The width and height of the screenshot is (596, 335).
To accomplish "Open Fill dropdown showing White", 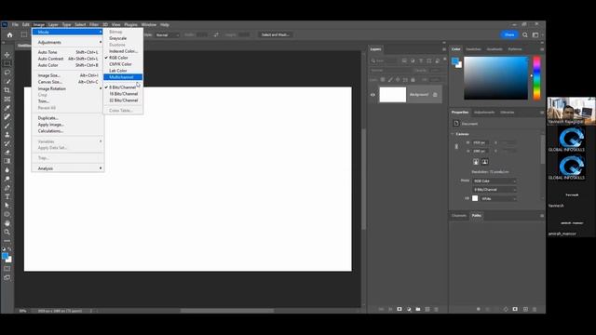I will click(x=498, y=198).
